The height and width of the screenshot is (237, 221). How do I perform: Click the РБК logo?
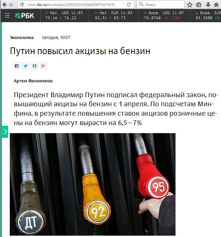(x=24, y=16)
